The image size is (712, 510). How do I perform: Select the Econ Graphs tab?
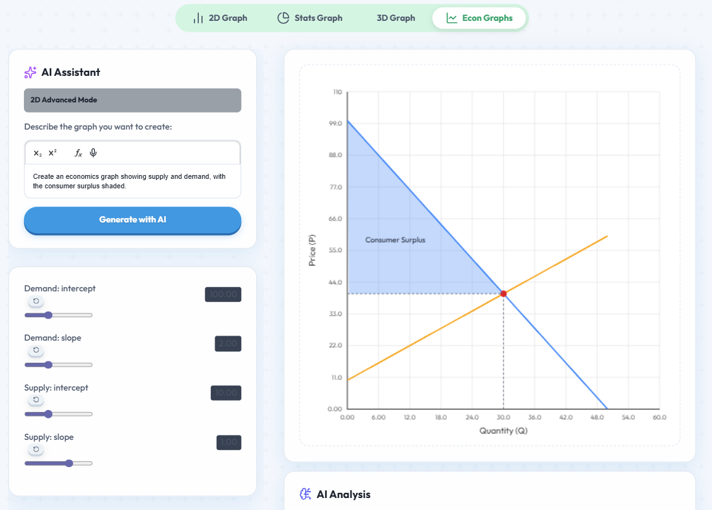pos(479,18)
